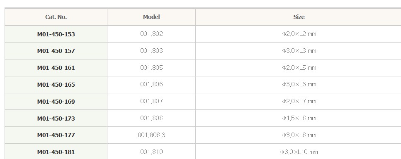Select catalog number M01-450-161

[x=56, y=68]
